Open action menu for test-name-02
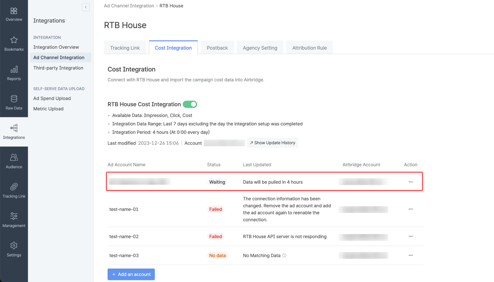The width and height of the screenshot is (494, 282). [410, 237]
